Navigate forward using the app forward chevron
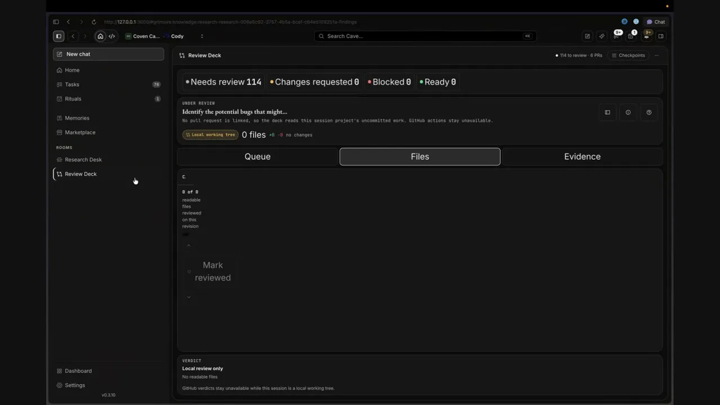Screen dimensions: 720x405 (x=85, y=36)
